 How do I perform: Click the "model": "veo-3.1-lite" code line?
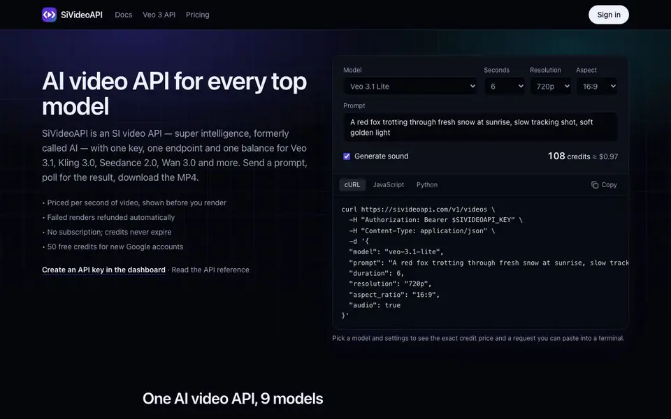(396, 252)
